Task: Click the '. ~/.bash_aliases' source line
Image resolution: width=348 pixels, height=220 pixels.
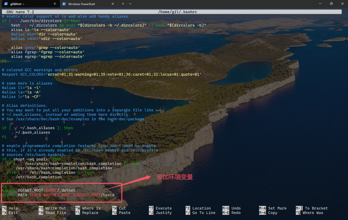Action: pyautogui.click(x=31, y=132)
